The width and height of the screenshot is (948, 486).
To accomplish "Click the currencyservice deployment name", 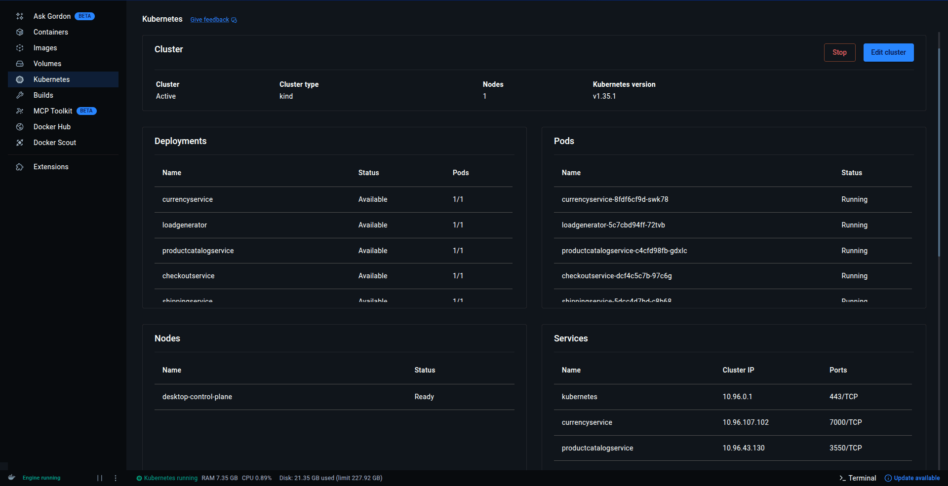I will (188, 199).
